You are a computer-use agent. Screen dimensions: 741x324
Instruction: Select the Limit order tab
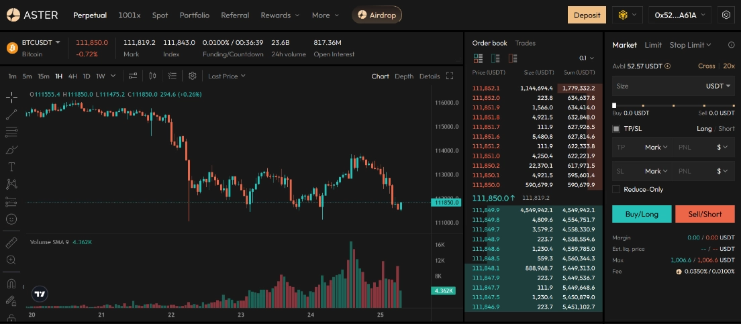pyautogui.click(x=652, y=45)
